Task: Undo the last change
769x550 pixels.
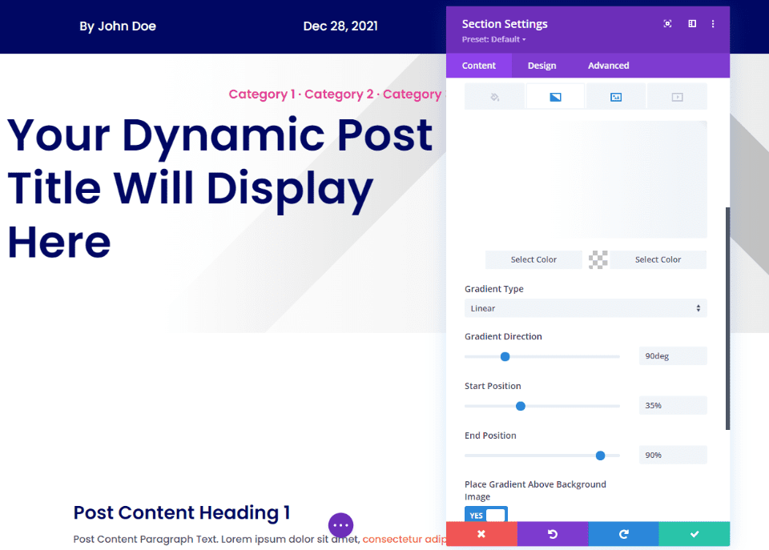Action: pyautogui.click(x=553, y=534)
